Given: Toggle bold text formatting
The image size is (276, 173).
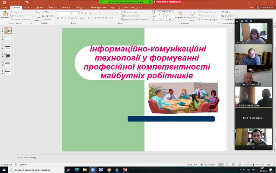Looking at the screenshot, I should click(58, 18).
